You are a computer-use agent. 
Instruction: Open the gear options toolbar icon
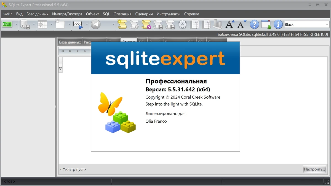(x=182, y=25)
